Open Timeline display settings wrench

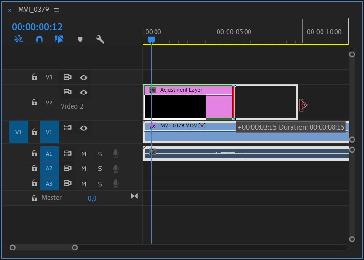tap(100, 40)
